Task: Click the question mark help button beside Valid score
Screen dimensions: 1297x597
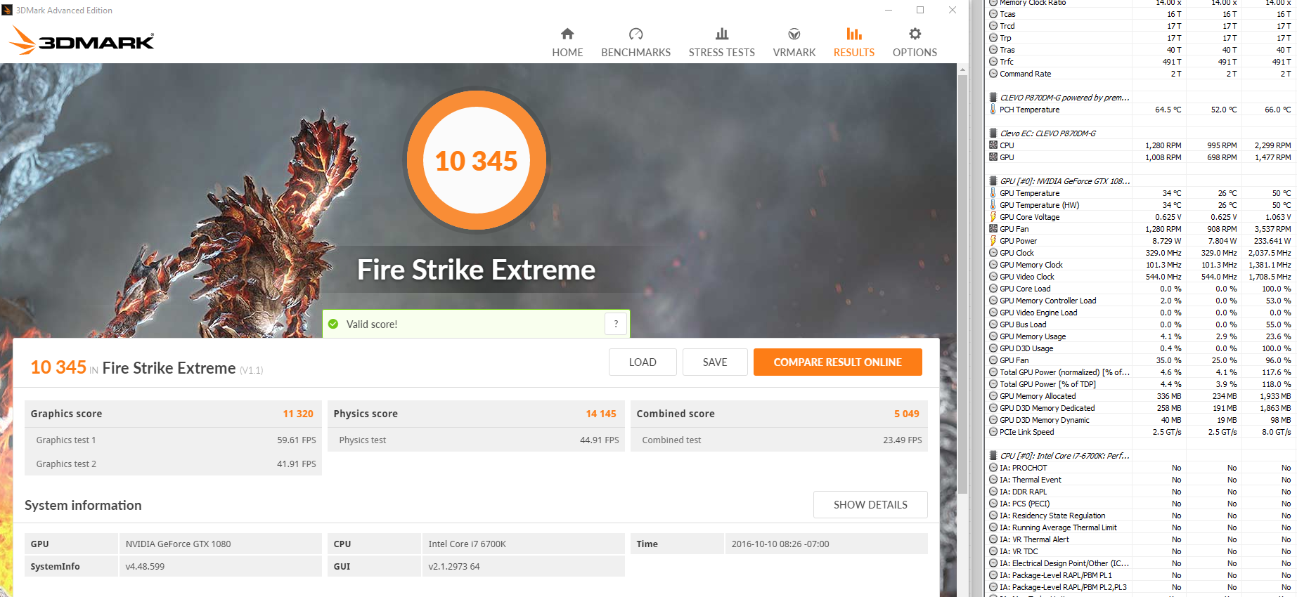Action: (616, 324)
